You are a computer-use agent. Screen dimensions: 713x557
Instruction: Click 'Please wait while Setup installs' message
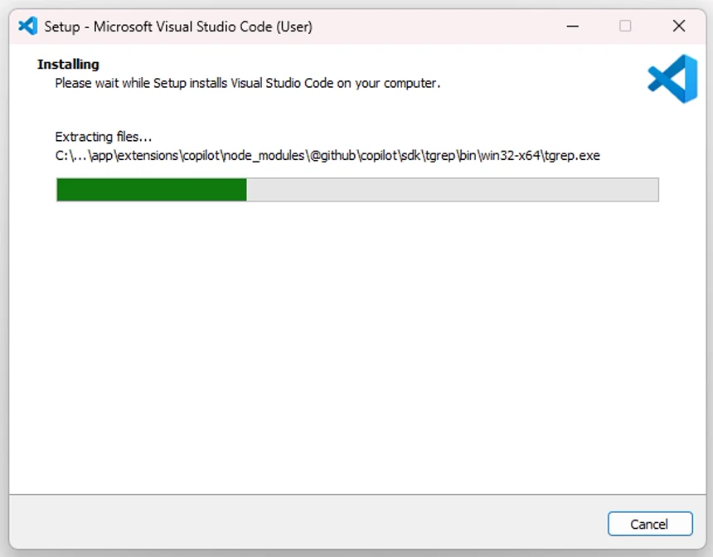click(x=247, y=83)
